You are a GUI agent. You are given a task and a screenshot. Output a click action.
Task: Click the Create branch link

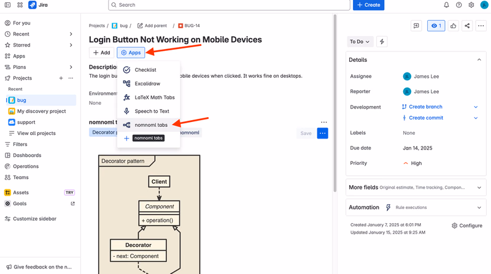tap(422, 107)
